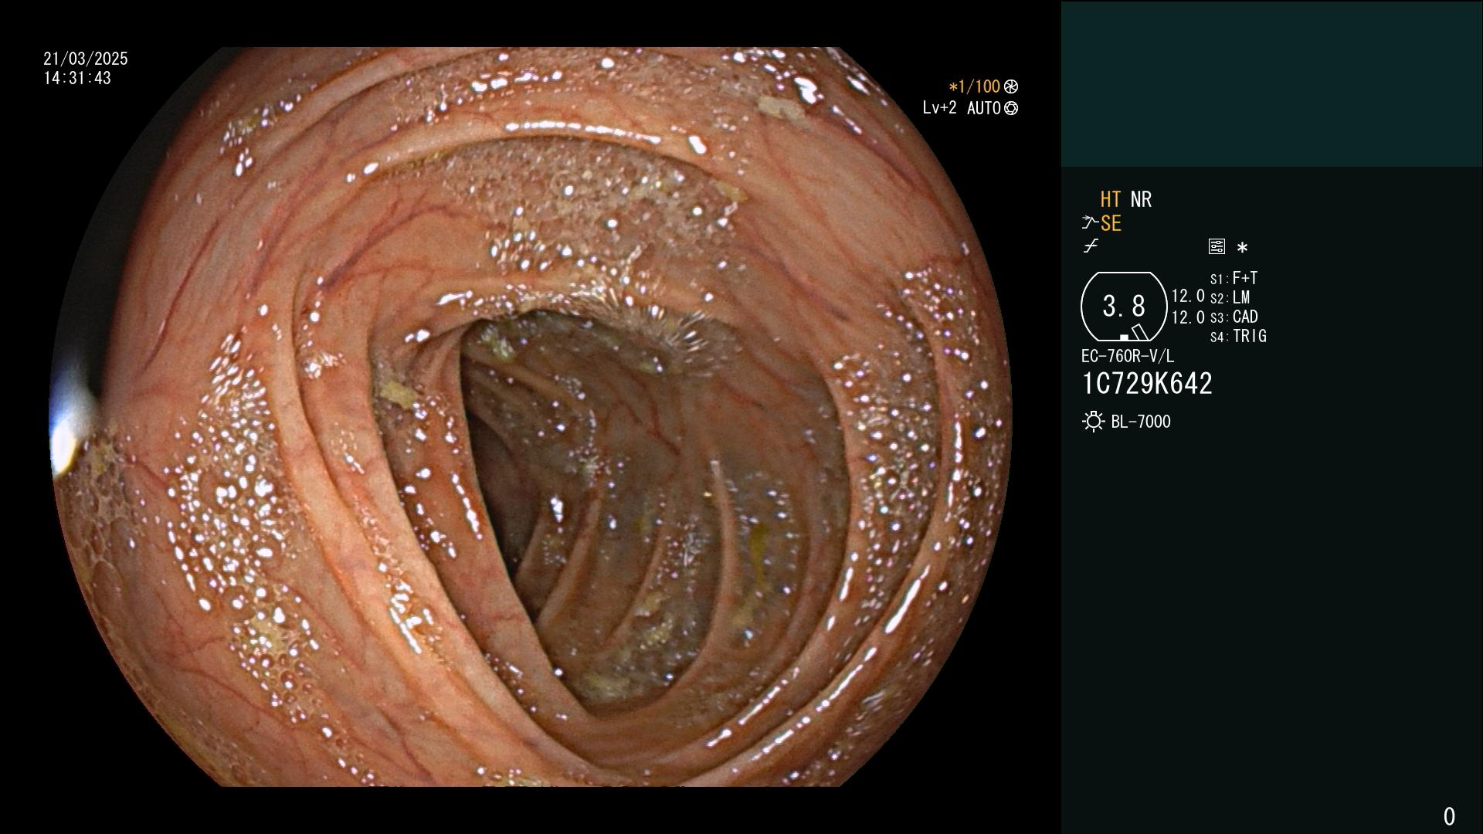This screenshot has width=1483, height=834.
Task: Click the BL-7000 light source text
Action: pos(1141,422)
